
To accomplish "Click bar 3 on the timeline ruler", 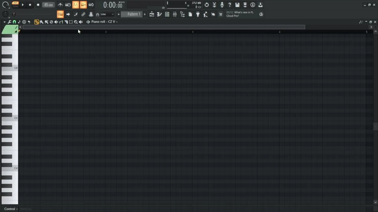I will (x=193, y=32).
